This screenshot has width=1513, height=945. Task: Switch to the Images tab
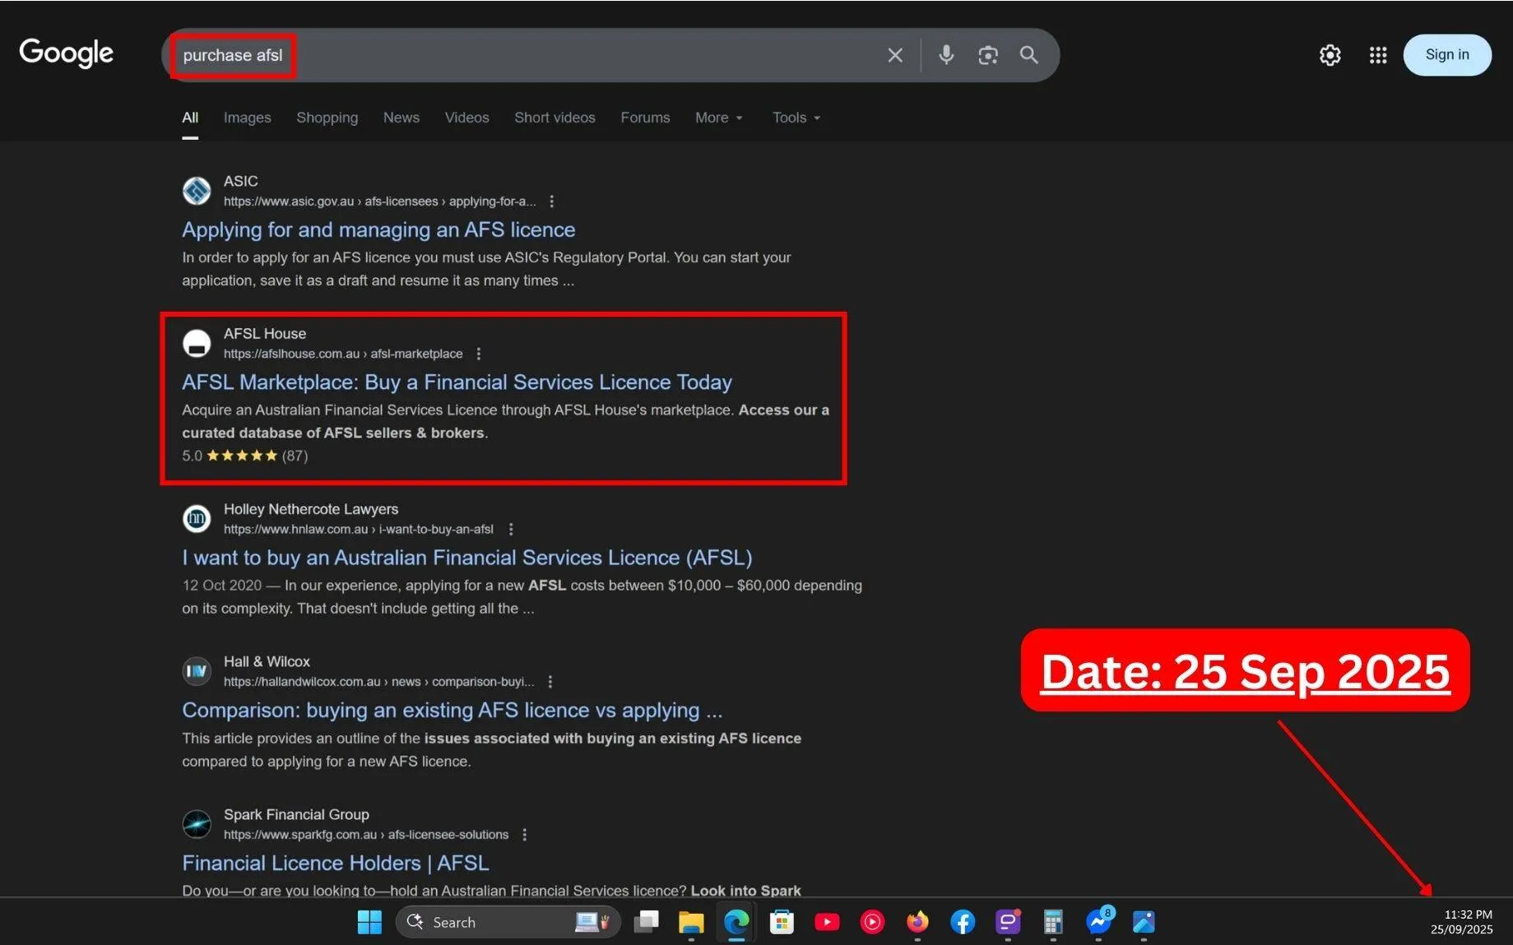(246, 118)
